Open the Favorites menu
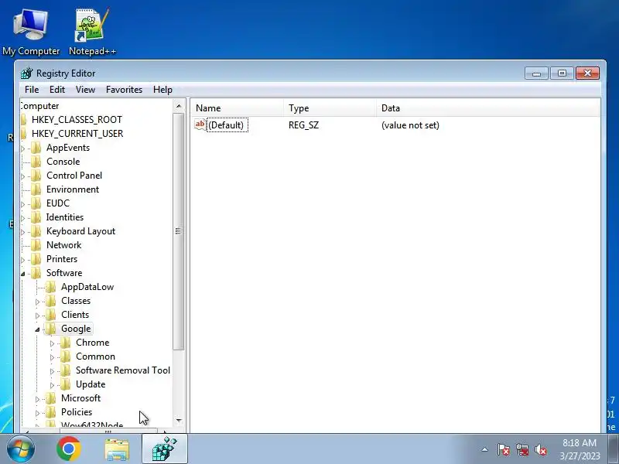The width and height of the screenshot is (619, 464). [124, 90]
